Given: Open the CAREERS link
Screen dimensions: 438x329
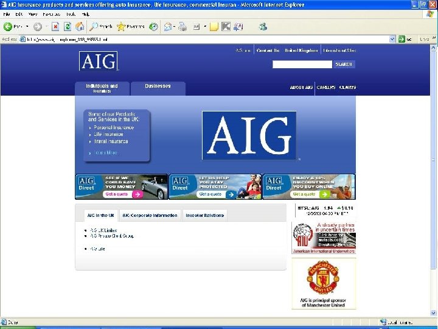Looking at the screenshot, I should pos(326,87).
